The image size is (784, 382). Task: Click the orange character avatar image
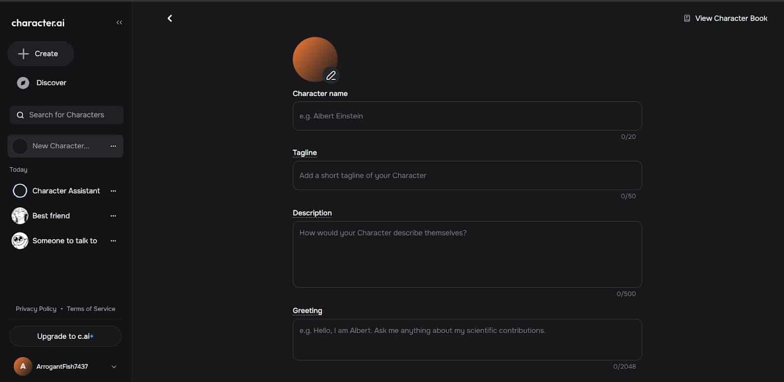(314, 58)
